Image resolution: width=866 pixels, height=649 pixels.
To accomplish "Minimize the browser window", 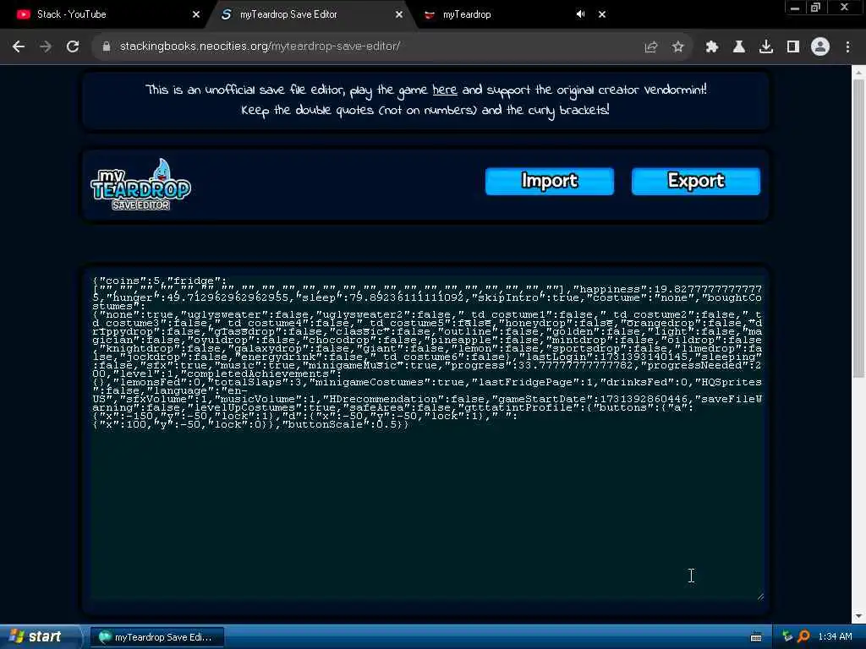I will point(795,8).
